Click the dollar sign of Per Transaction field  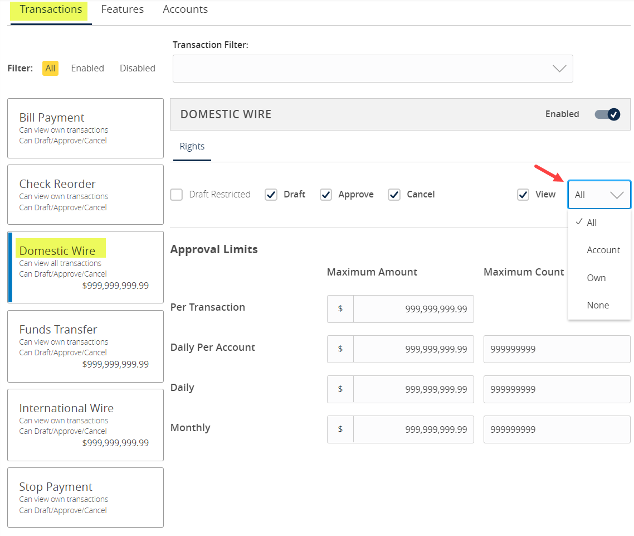(x=340, y=309)
